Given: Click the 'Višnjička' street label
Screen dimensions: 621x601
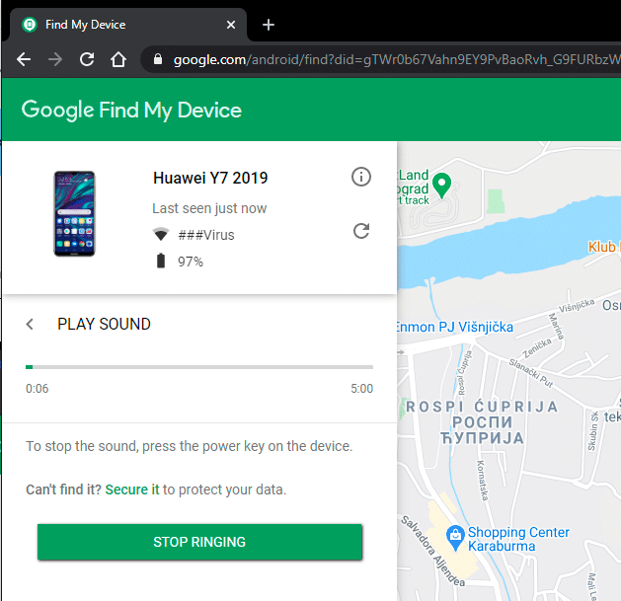Looking at the screenshot, I should coord(577,305).
